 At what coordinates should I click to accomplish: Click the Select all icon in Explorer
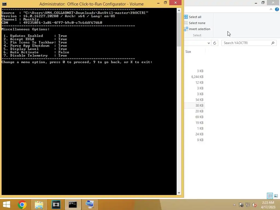[x=186, y=17]
